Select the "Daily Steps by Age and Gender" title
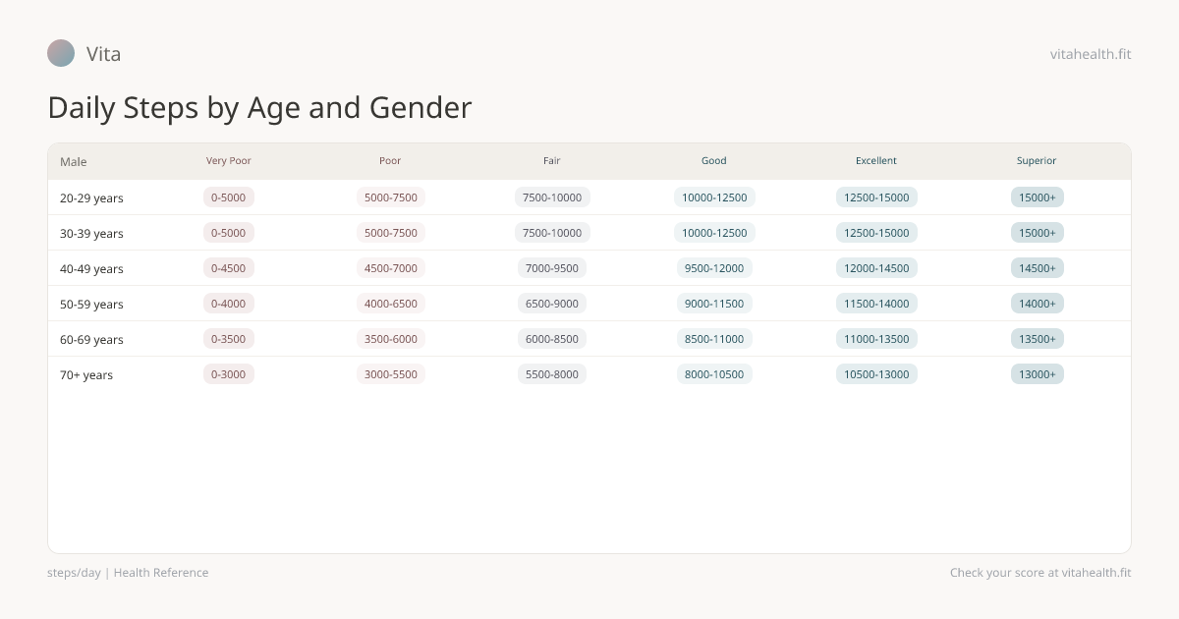Screen dimensions: 1179x619 pyautogui.click(x=259, y=107)
